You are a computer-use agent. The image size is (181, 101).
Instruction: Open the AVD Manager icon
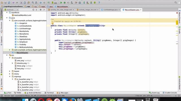click(x=88, y=3)
